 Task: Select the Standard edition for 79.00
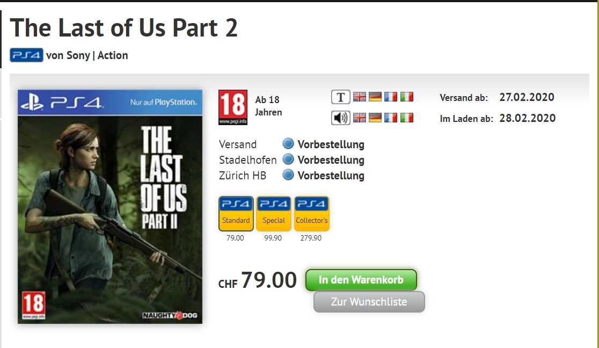[x=236, y=214]
